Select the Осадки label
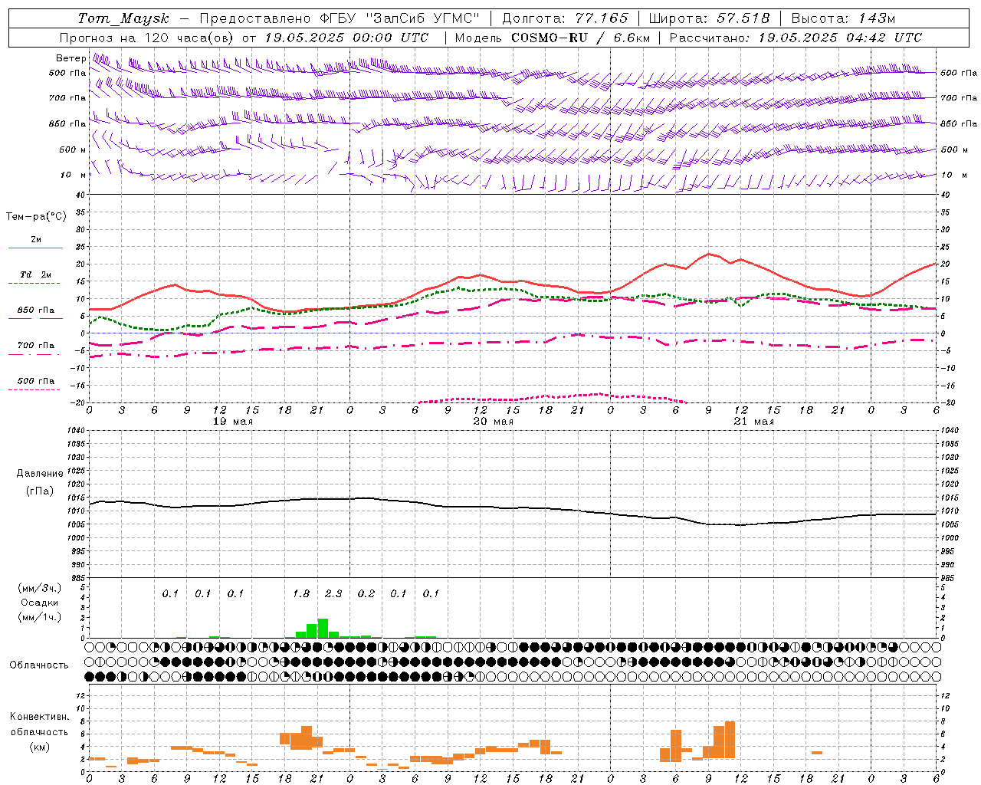The width and height of the screenshot is (981, 785). (x=39, y=603)
